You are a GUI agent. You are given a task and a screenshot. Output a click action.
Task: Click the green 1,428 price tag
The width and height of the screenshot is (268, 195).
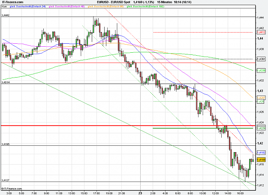pyautogui.click(x=261, y=102)
